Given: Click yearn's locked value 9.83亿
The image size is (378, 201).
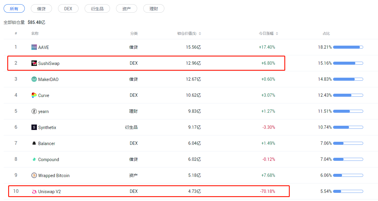Looking at the screenshot, I should pos(195,111).
